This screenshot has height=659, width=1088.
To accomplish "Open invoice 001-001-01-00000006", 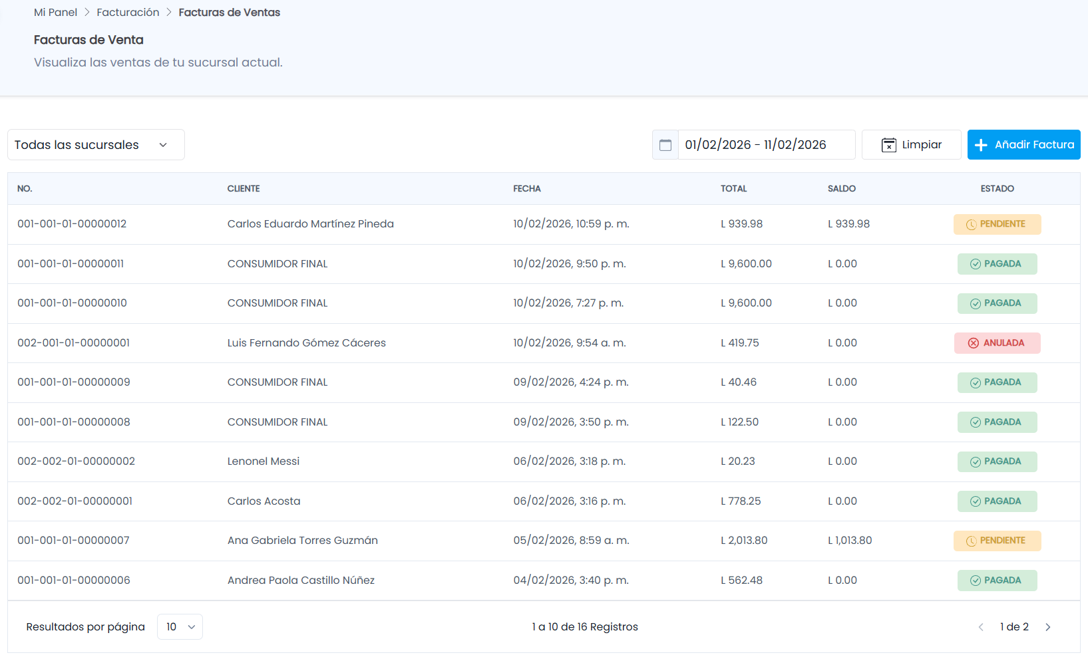I will [74, 581].
